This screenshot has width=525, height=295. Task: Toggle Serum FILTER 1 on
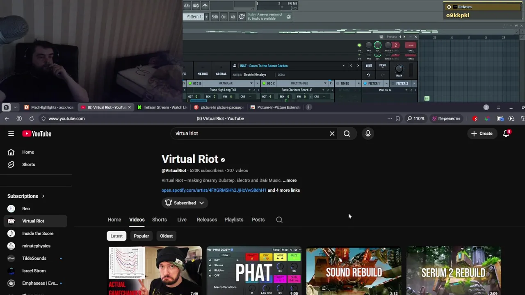[x=365, y=84]
